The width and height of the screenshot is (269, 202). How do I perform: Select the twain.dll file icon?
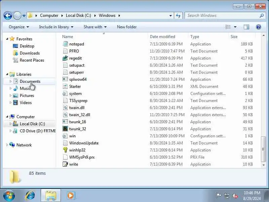pos(65,107)
